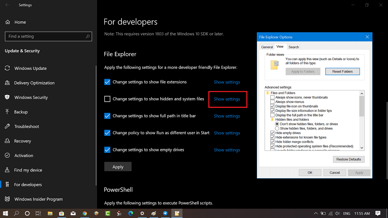Open Delivery Optimization settings page
This screenshot has width=388, height=218.
click(x=34, y=83)
